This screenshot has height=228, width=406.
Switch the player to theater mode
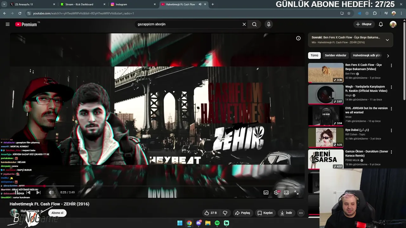(x=286, y=193)
